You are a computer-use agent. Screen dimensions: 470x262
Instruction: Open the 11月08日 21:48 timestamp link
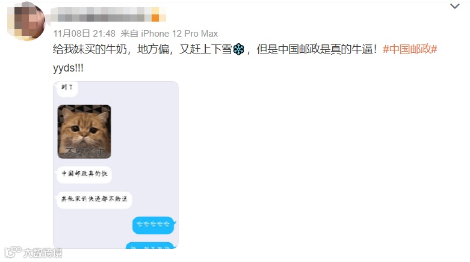point(84,34)
